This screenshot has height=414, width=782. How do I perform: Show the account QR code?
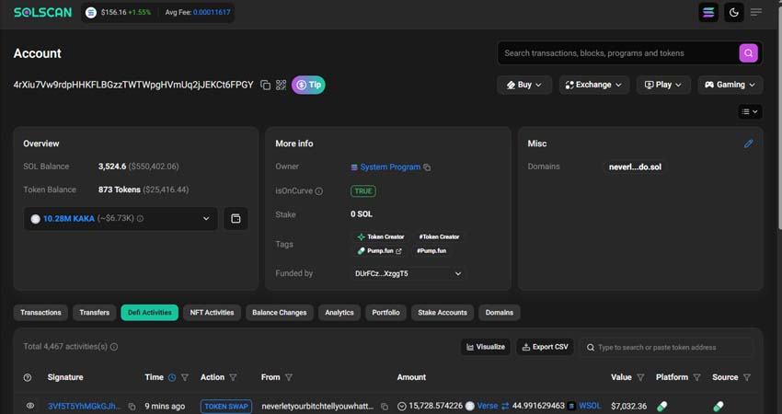coord(282,85)
